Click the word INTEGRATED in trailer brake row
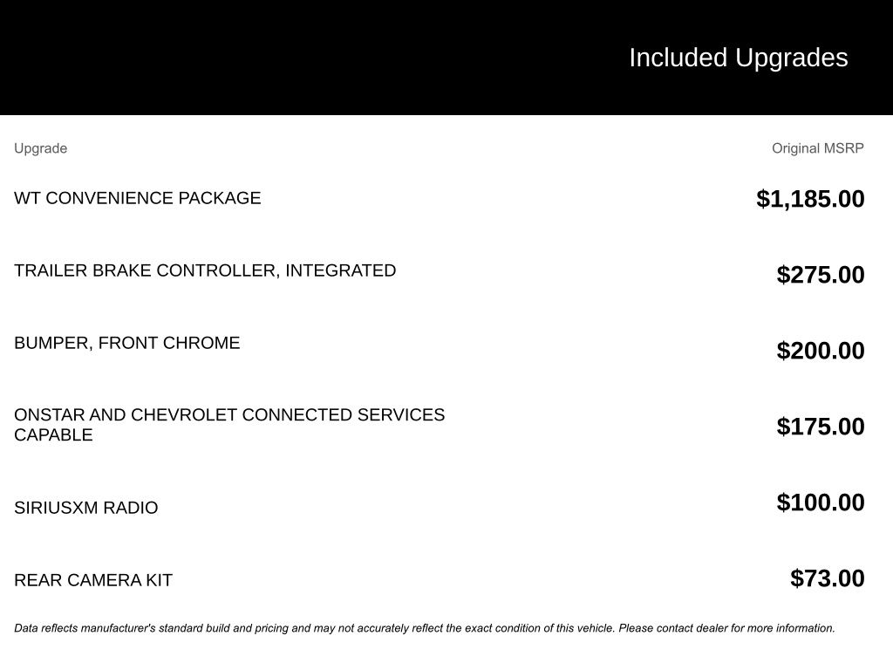Viewport: 893px width, 670px height. 341,270
